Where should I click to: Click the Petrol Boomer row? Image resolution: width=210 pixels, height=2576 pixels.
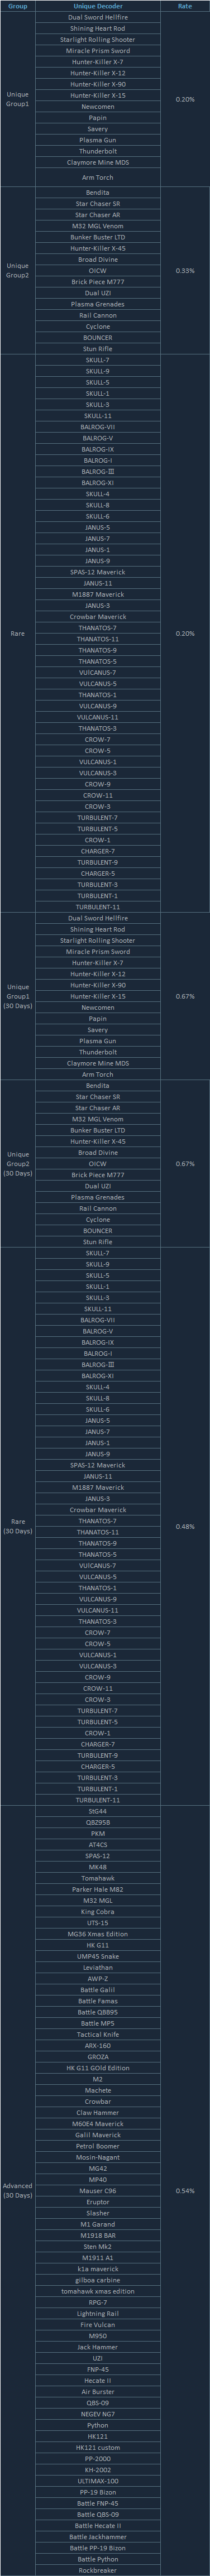click(98, 2145)
